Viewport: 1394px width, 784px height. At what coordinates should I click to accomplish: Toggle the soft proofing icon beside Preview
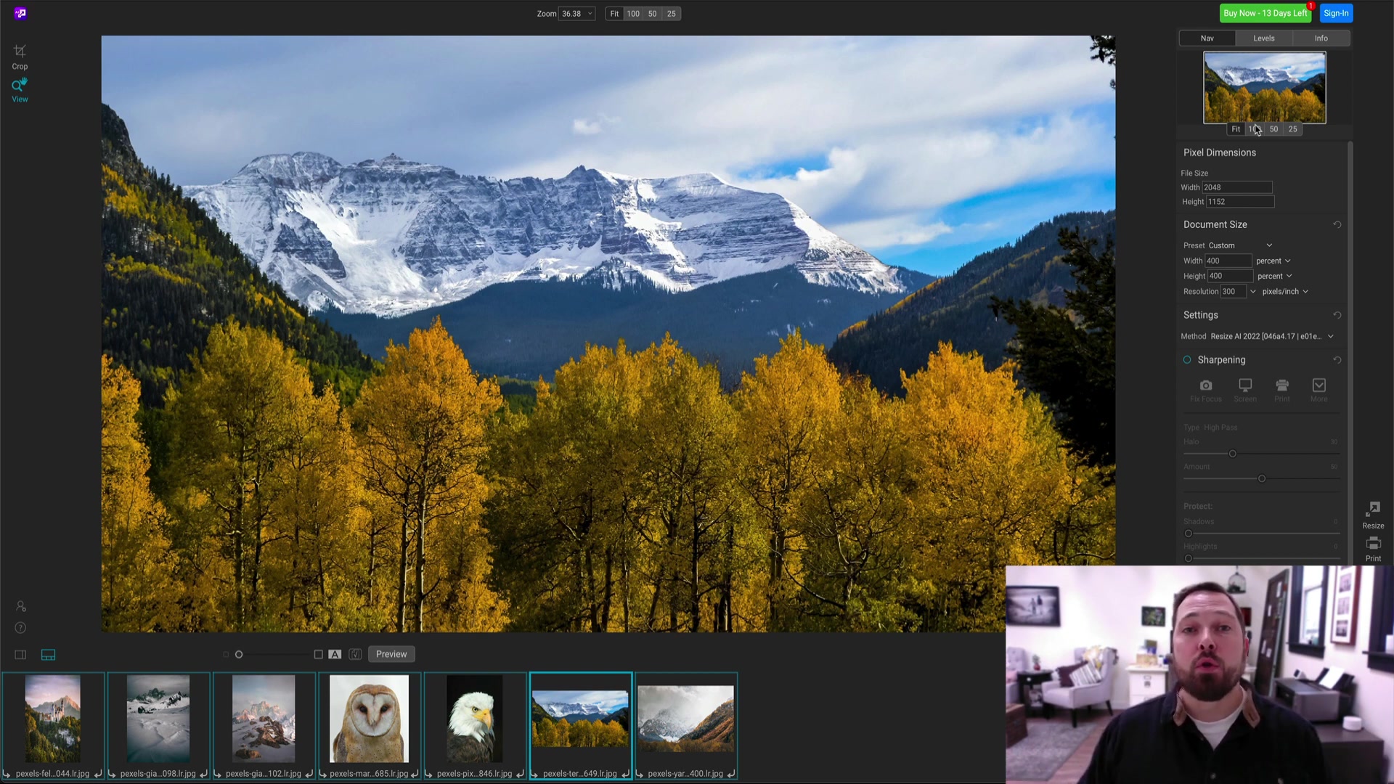click(x=355, y=654)
